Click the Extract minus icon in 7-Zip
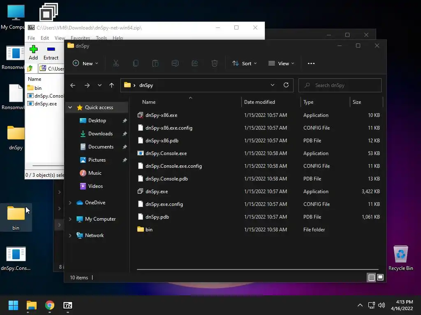421x315 pixels. (51, 53)
